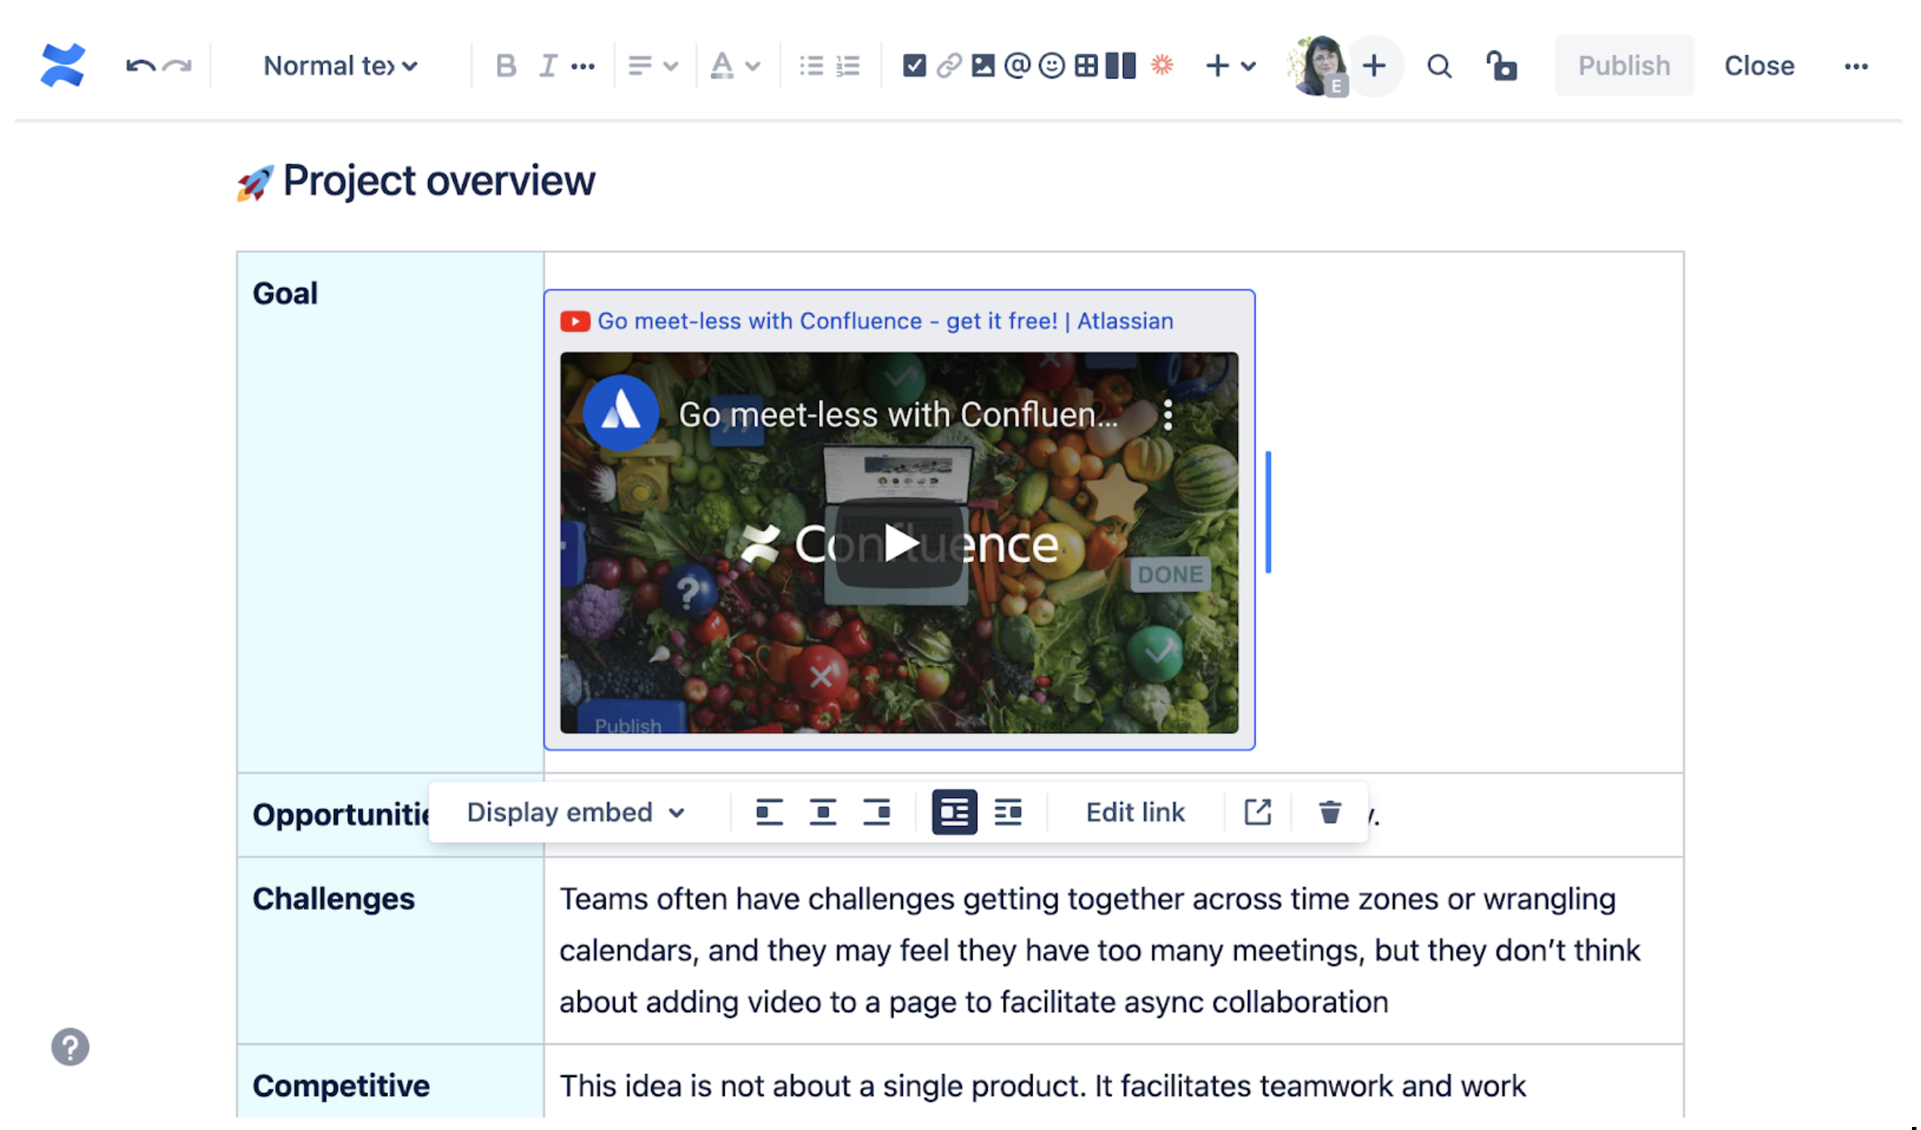Click the Edit link button
Image resolution: width=1921 pixels, height=1130 pixels.
coord(1135,811)
